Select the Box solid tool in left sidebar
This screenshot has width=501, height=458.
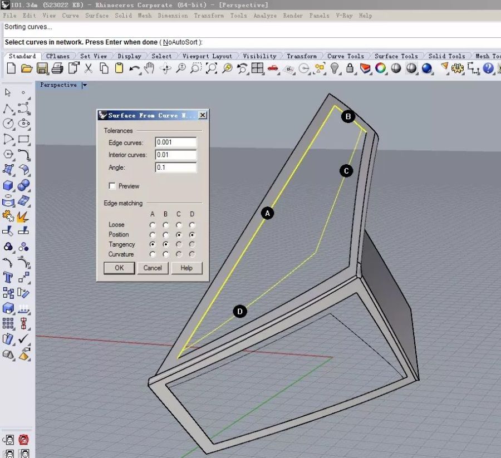(8, 185)
